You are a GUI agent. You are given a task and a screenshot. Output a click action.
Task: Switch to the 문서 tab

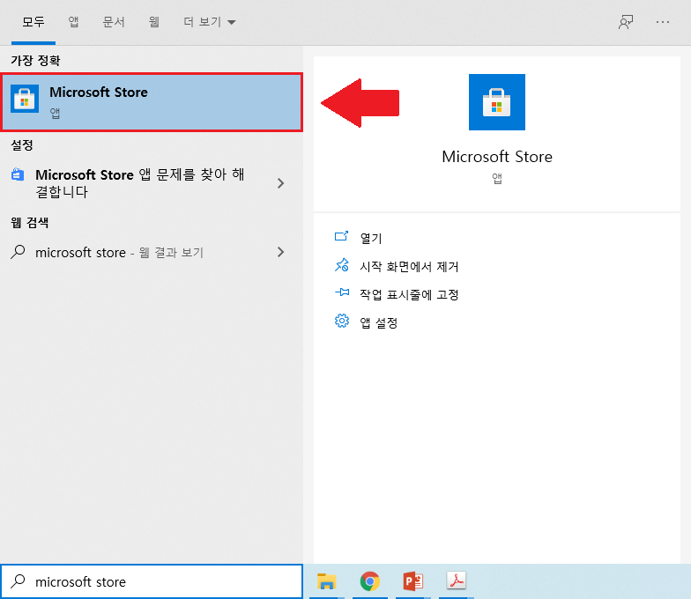pyautogui.click(x=114, y=22)
